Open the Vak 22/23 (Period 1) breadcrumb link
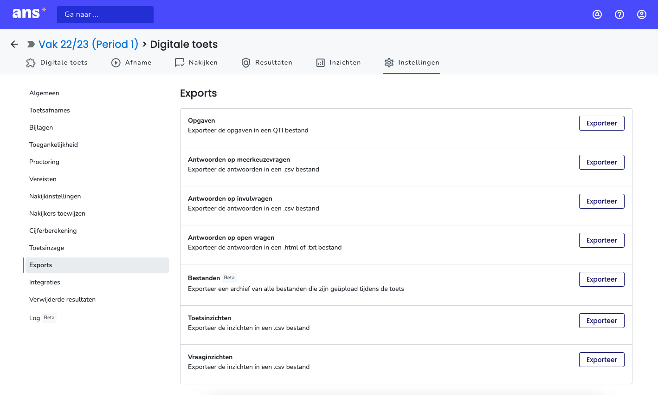Screen dimensions: 658x395 click(x=89, y=44)
